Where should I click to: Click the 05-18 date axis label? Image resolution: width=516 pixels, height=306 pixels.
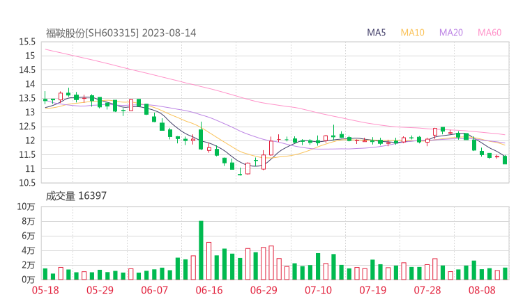pos(45,290)
